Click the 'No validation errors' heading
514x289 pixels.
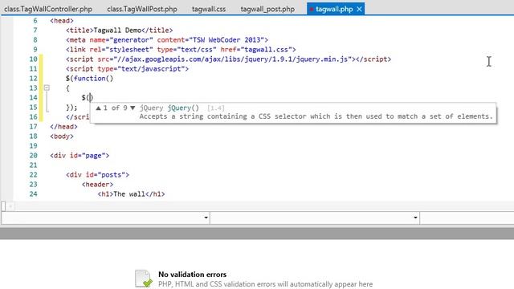click(193, 275)
